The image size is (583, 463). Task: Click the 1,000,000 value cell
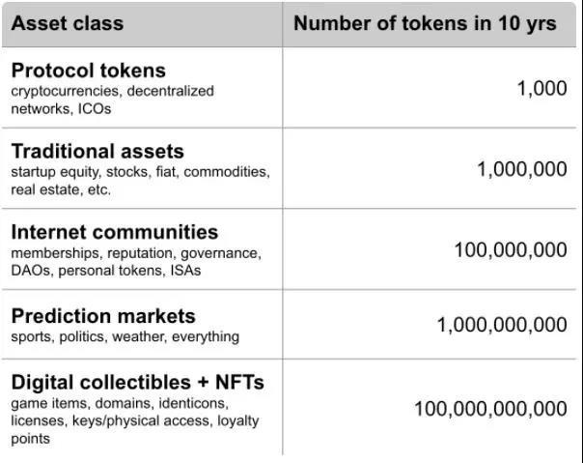[x=522, y=169]
